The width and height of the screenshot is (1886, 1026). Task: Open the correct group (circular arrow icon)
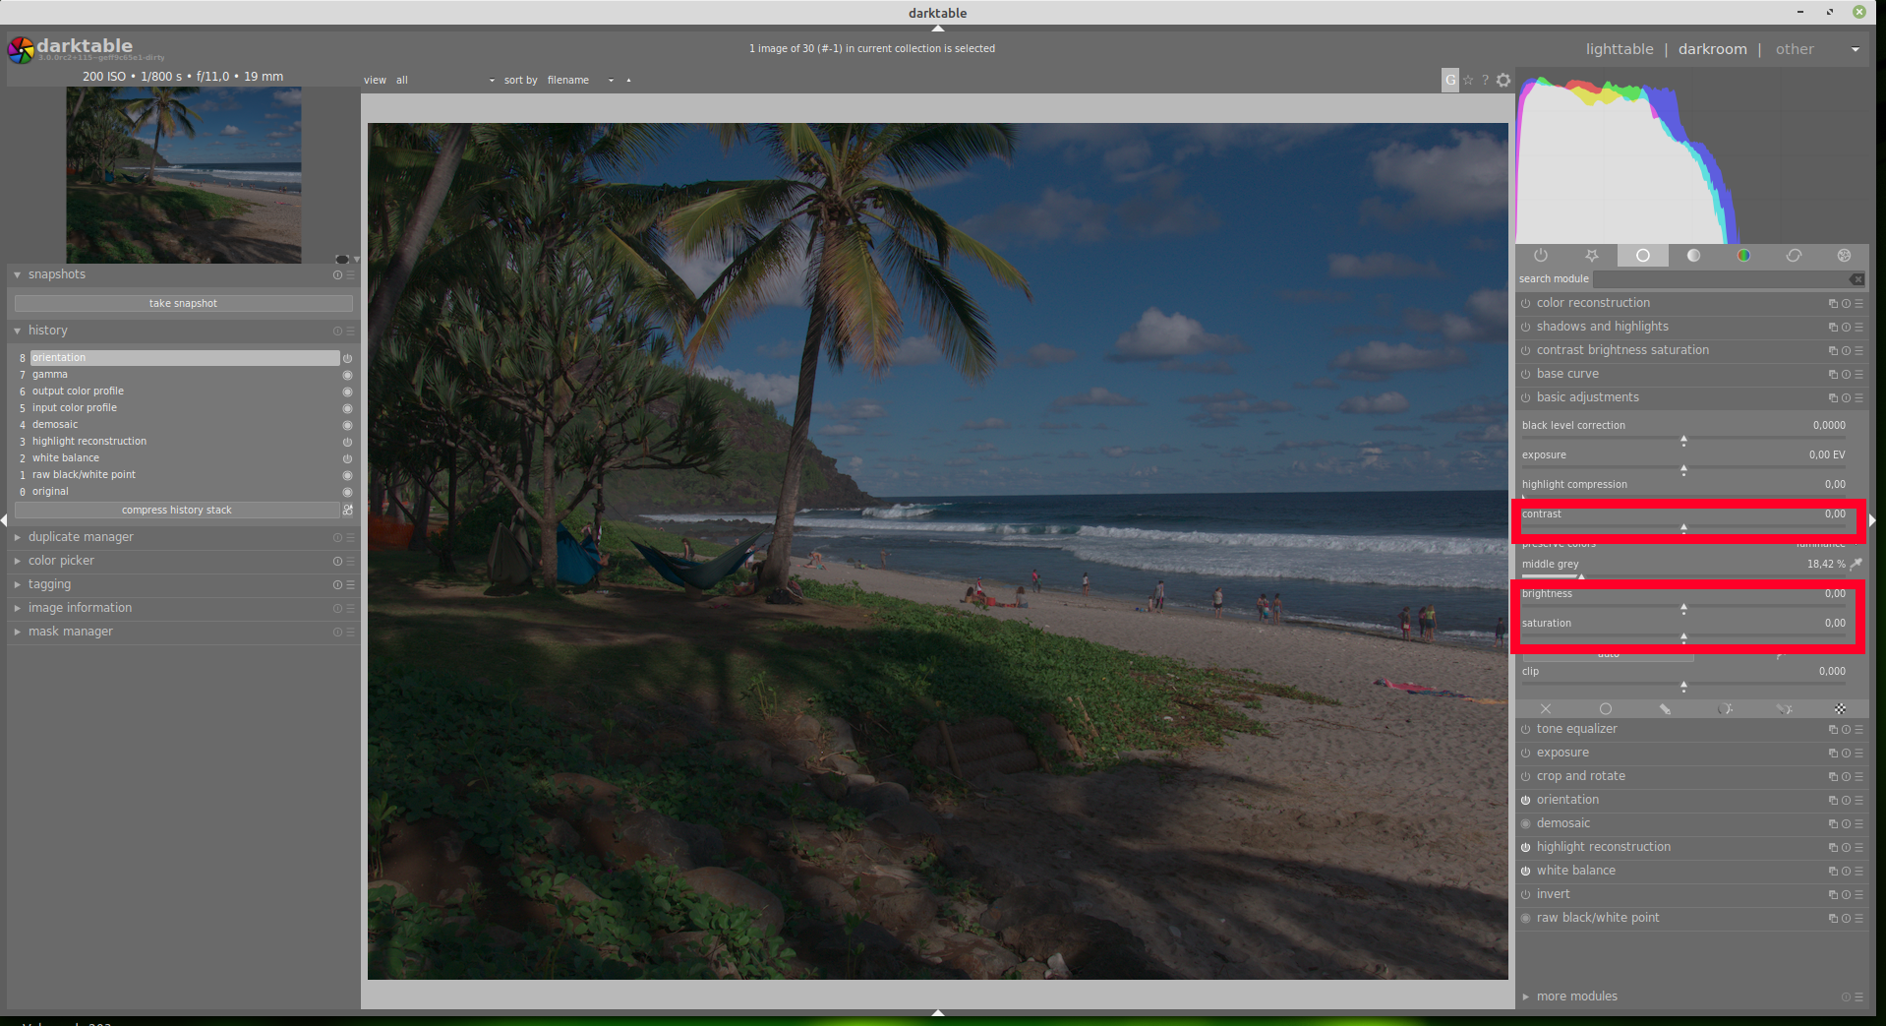[1794, 256]
